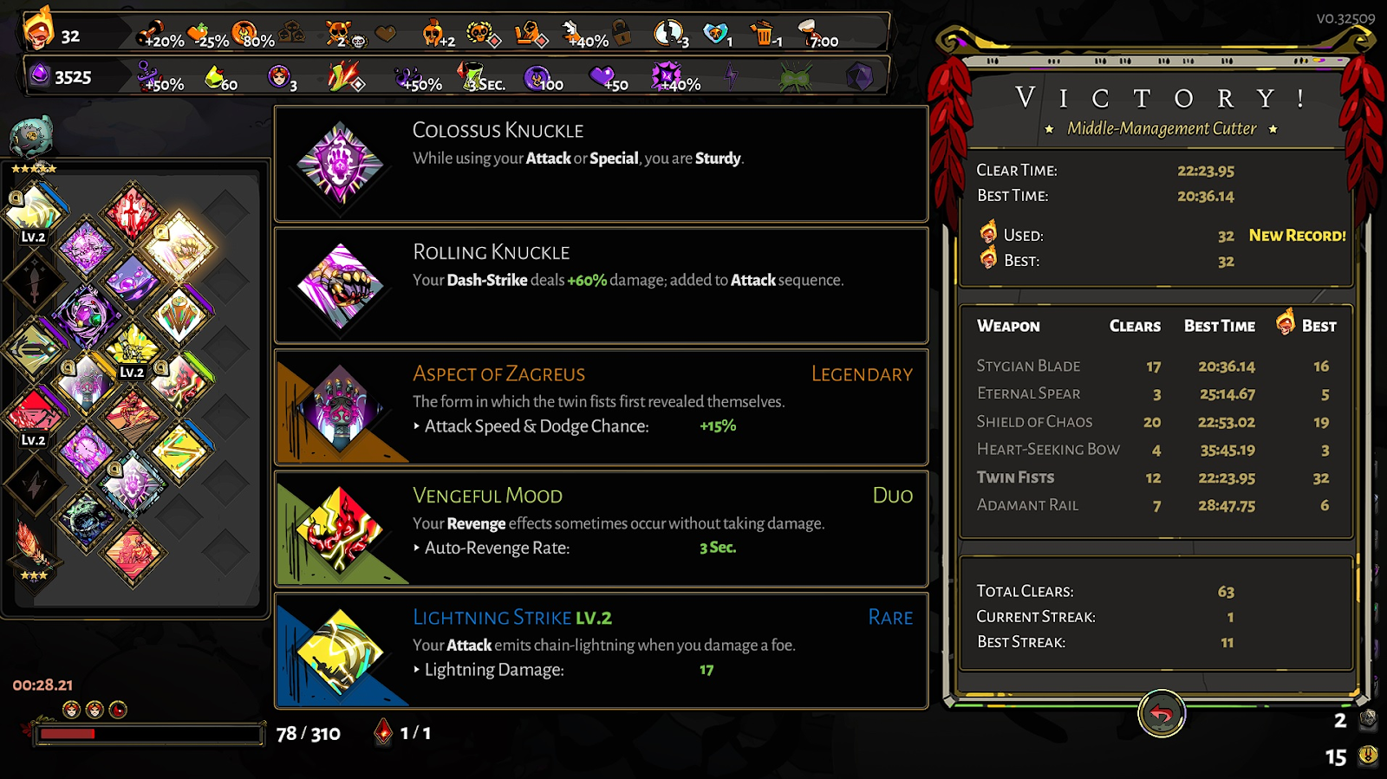Click the timer icon showing 7:00

tap(808, 33)
